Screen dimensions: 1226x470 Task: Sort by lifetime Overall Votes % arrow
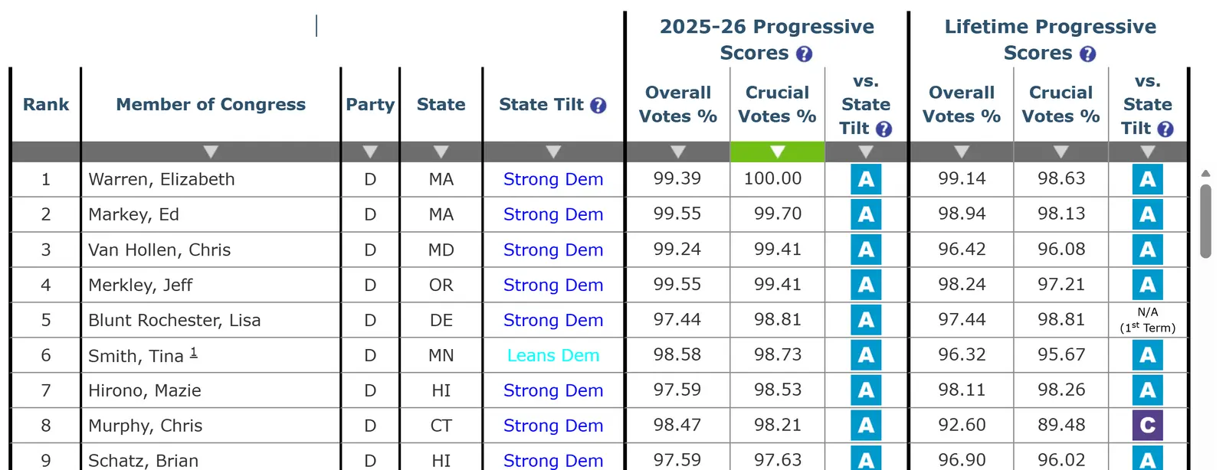tap(962, 152)
